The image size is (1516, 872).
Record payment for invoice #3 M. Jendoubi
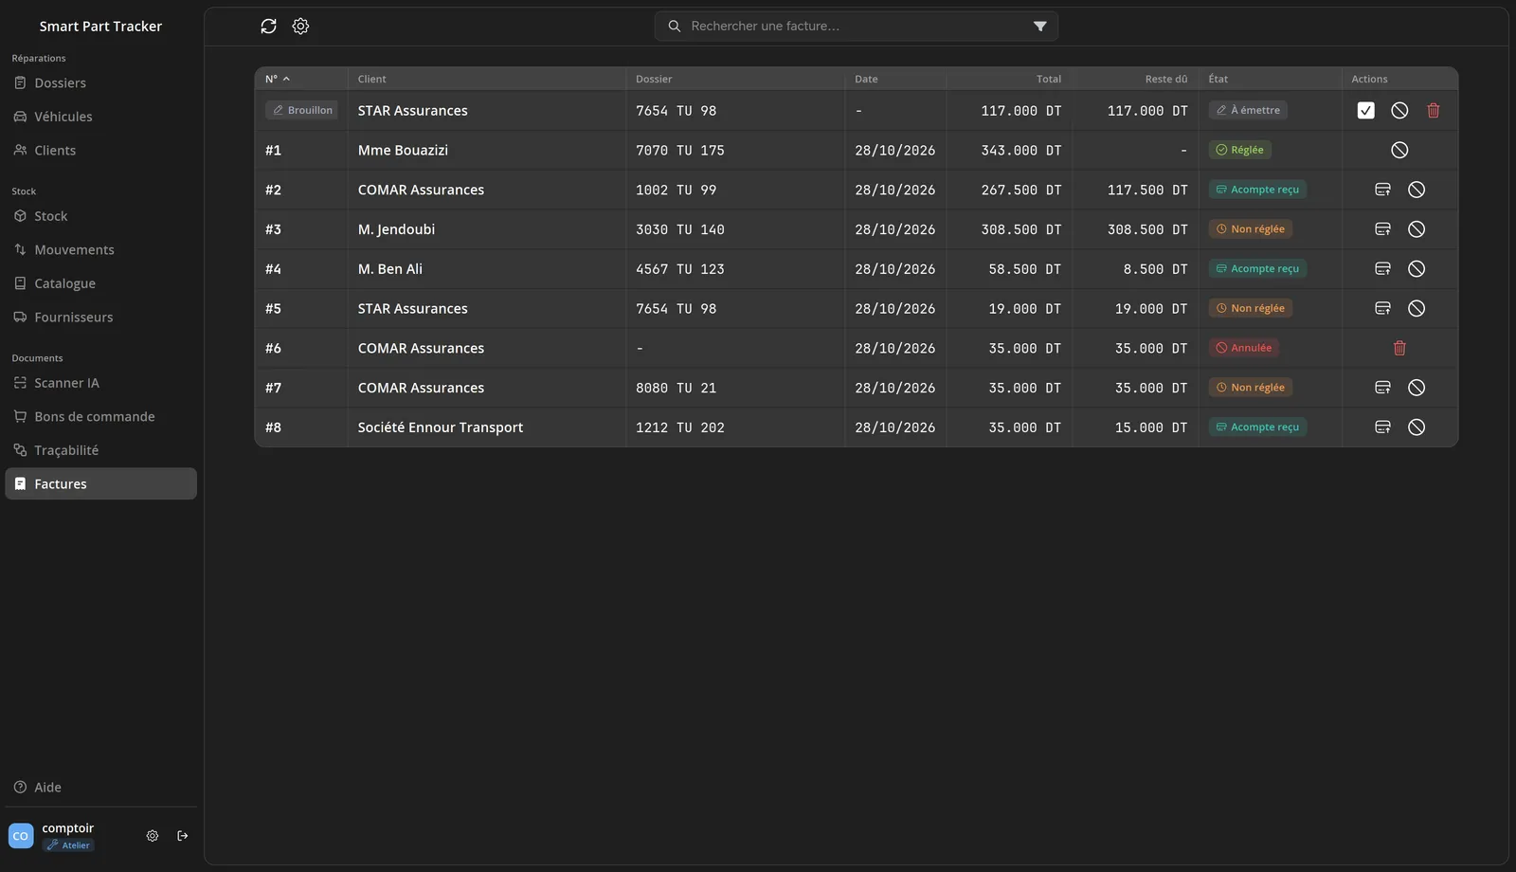pyautogui.click(x=1382, y=229)
